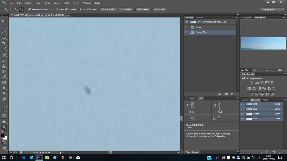Open the Photography workspace dropdown
This screenshot has height=161, width=287.
point(273,9)
